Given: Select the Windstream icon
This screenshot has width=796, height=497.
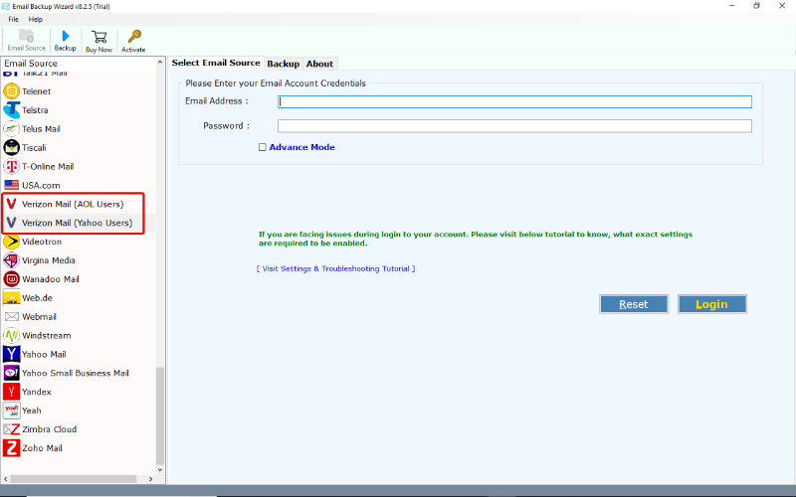Looking at the screenshot, I should pos(11,335).
